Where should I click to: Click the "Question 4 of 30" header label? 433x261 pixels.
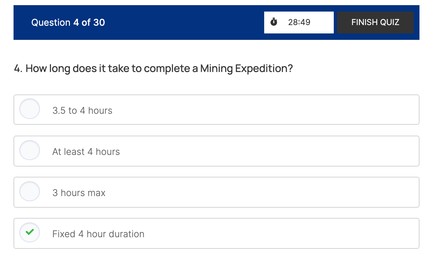pyautogui.click(x=68, y=22)
